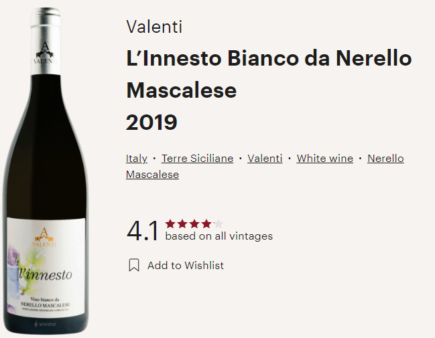The height and width of the screenshot is (338, 435).
Task: Click the L'Innesto Bianco wine title
Action: (x=269, y=74)
